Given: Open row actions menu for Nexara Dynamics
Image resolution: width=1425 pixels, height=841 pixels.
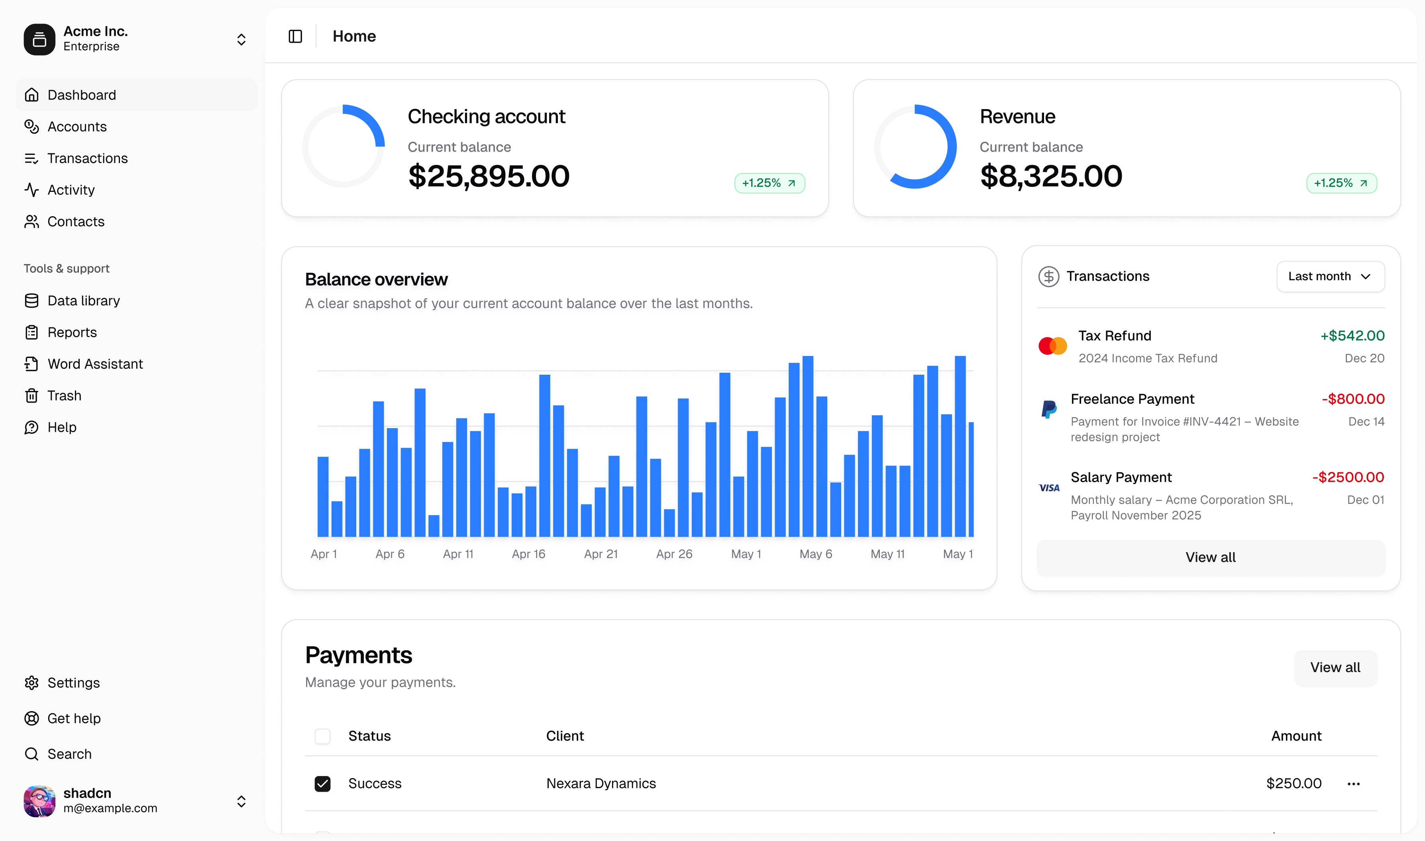Looking at the screenshot, I should click(x=1353, y=784).
